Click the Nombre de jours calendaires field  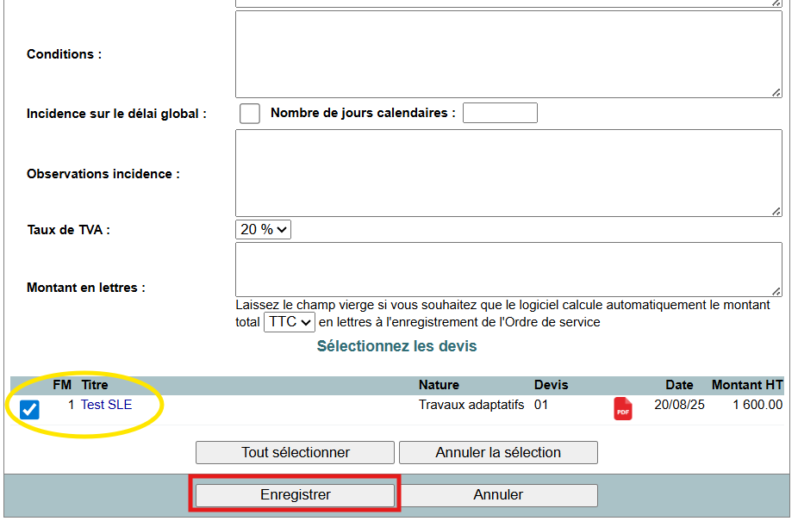500,113
